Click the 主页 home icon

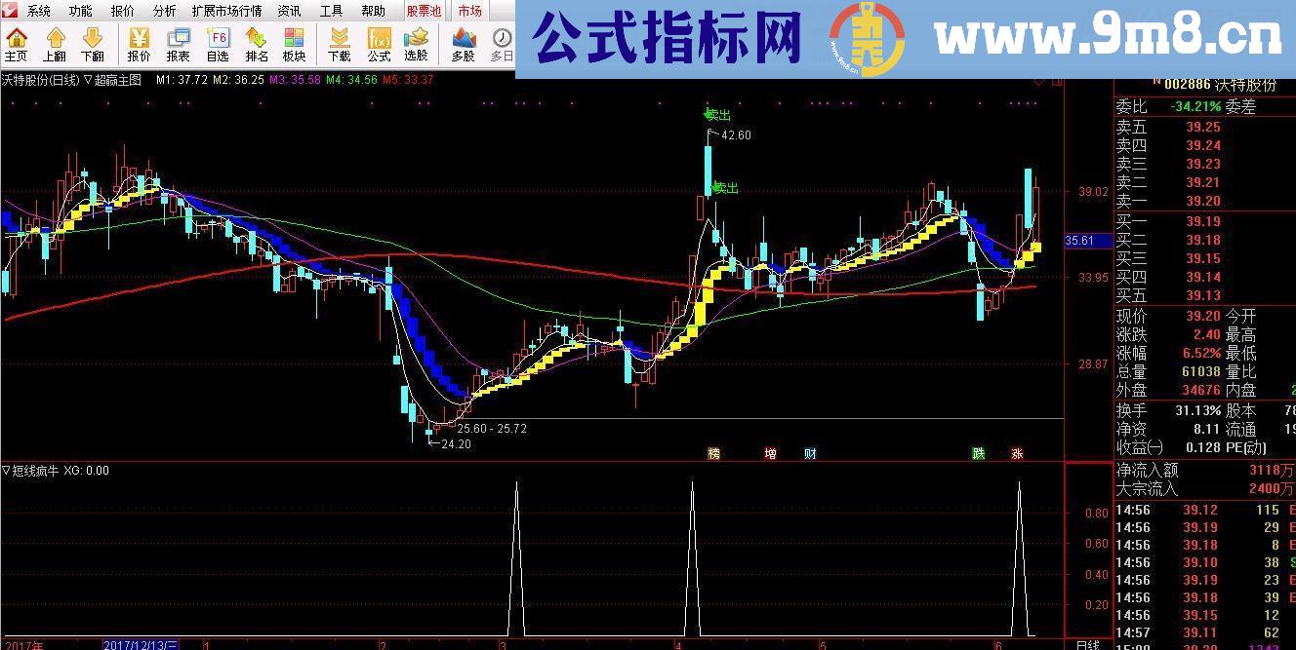coord(16,39)
